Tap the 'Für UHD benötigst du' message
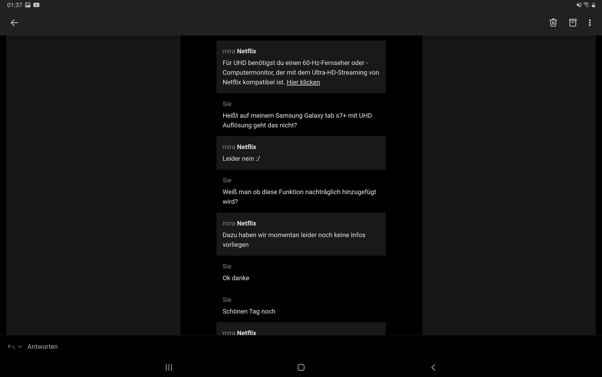 click(301, 72)
